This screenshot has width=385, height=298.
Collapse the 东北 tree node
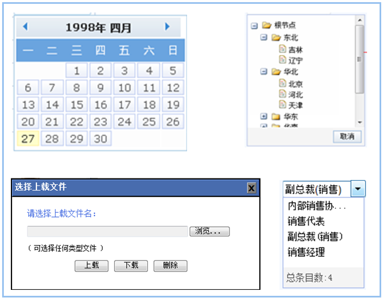pyautogui.click(x=264, y=38)
